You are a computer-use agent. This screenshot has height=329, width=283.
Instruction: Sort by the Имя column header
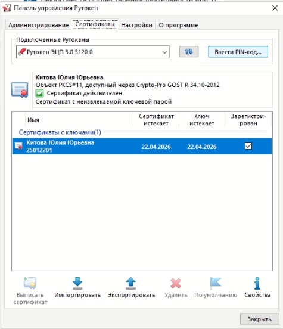(x=79, y=120)
